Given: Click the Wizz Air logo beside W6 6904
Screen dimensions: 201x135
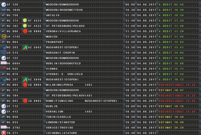Looking at the screenshot, I should pos(3,63).
